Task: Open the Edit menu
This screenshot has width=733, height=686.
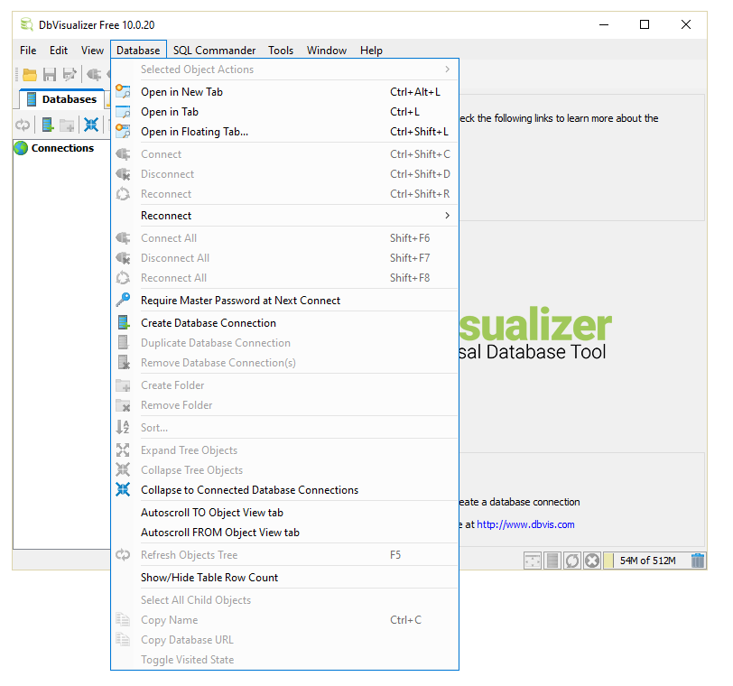Action: click(59, 50)
